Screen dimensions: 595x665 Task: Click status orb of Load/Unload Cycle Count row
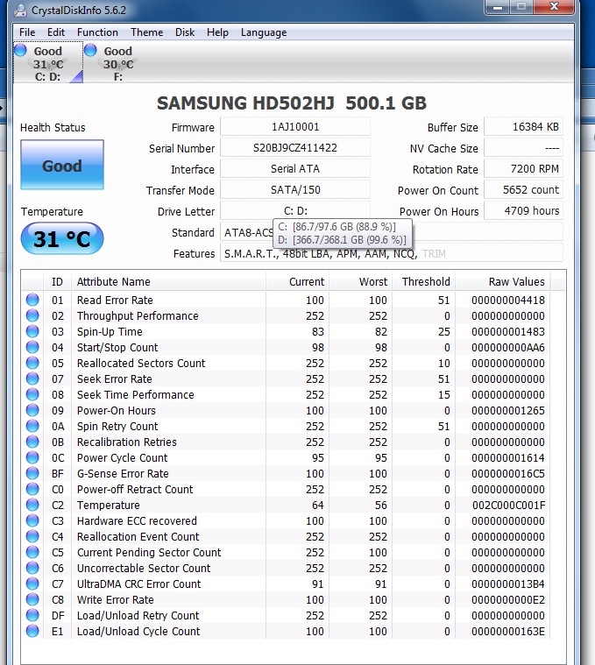(32, 631)
